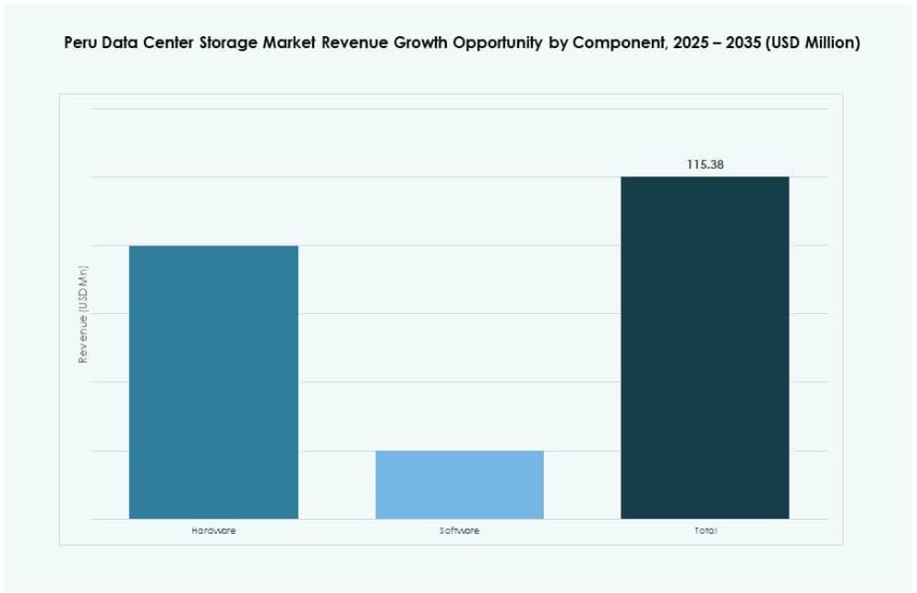
Task: Click the 115.38 data value label
Action: pyautogui.click(x=705, y=163)
